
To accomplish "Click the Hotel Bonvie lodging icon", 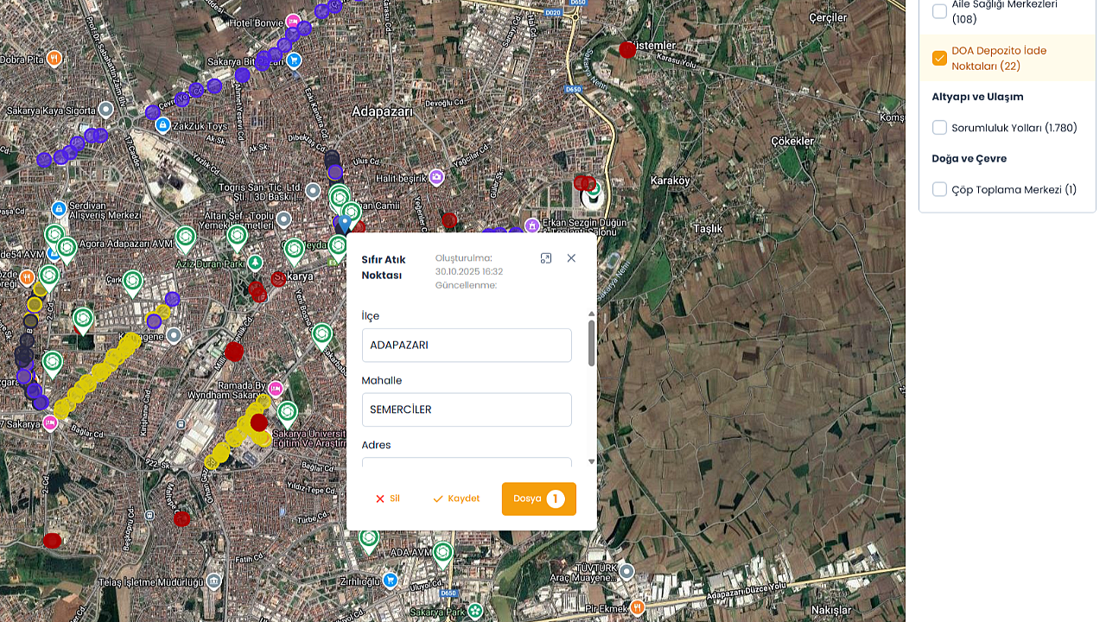I will [293, 22].
